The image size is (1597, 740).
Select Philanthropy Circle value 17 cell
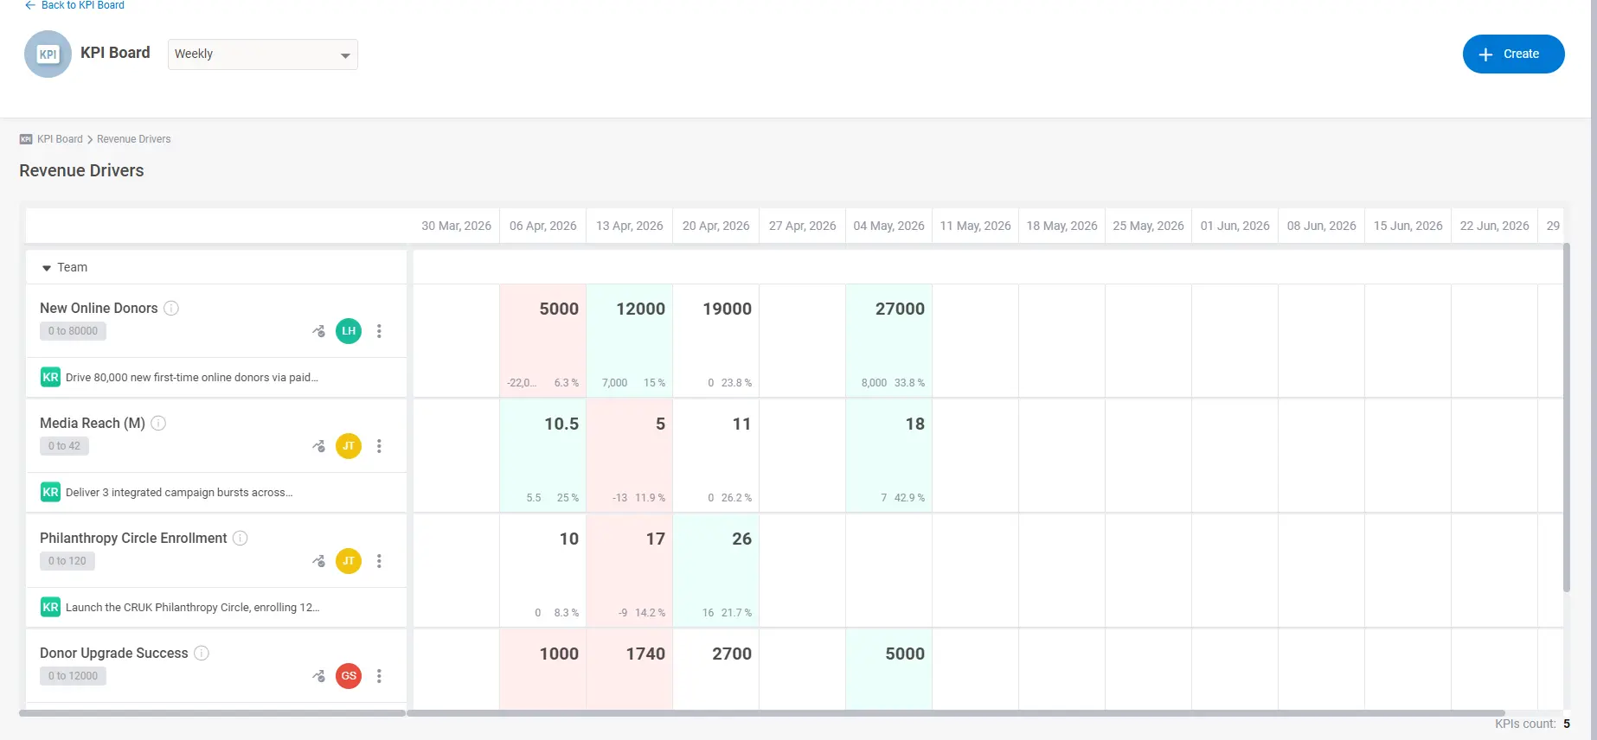point(630,571)
